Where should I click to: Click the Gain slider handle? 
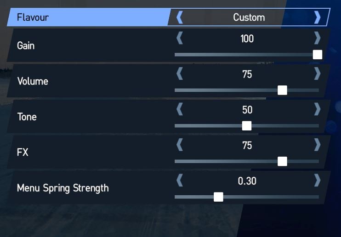click(x=318, y=55)
